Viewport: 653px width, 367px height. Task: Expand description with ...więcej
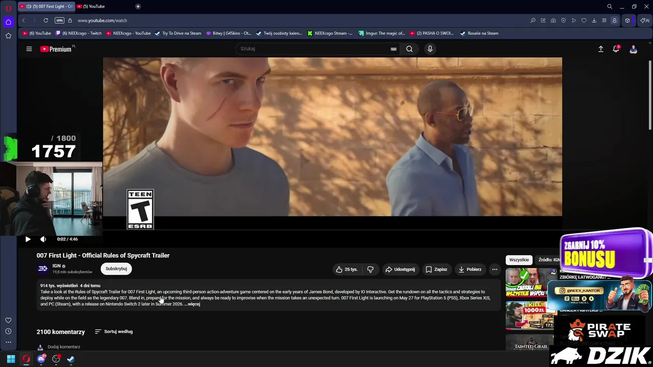(193, 304)
